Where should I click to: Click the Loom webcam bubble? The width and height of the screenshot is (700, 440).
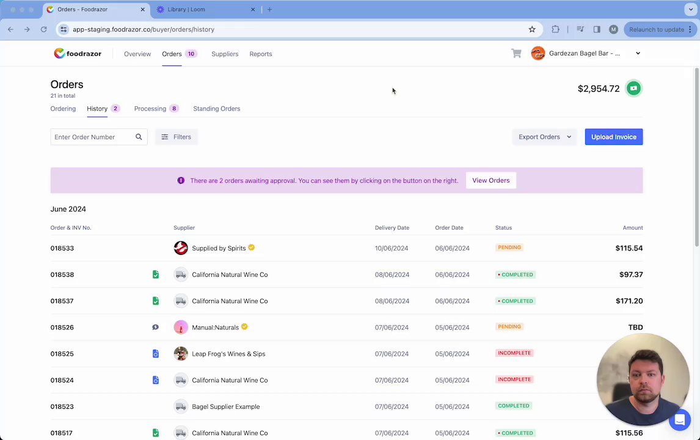(643, 380)
